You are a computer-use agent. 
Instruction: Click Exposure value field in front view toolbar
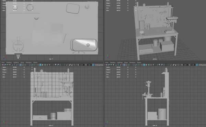82,65
